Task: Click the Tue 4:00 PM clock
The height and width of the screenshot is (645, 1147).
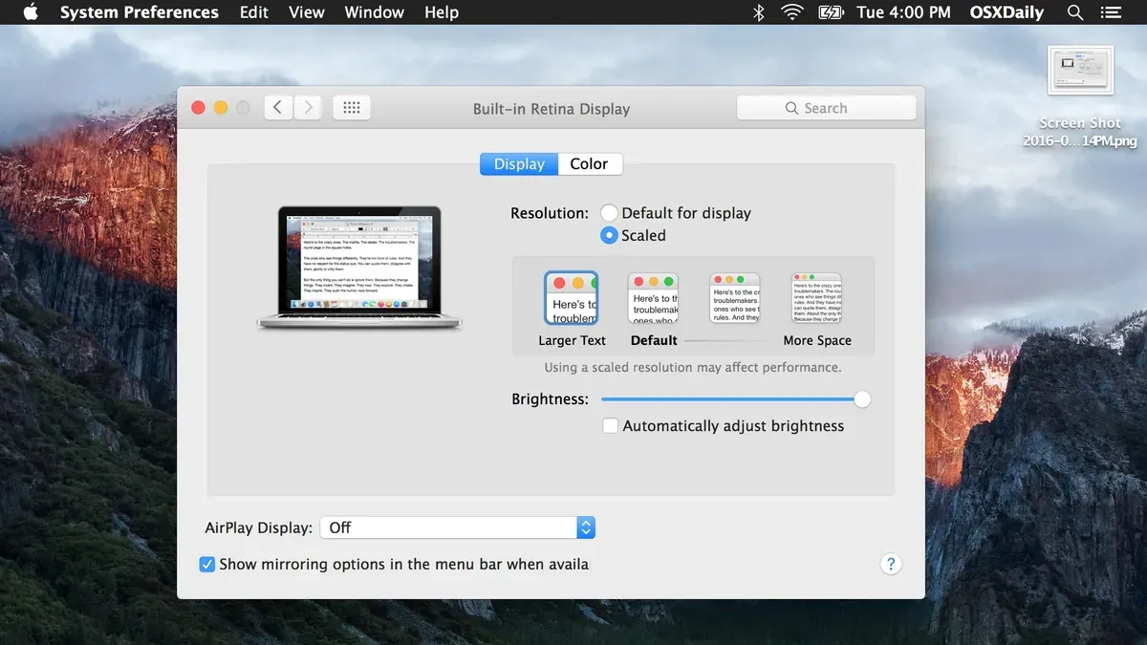Action: pos(904,12)
